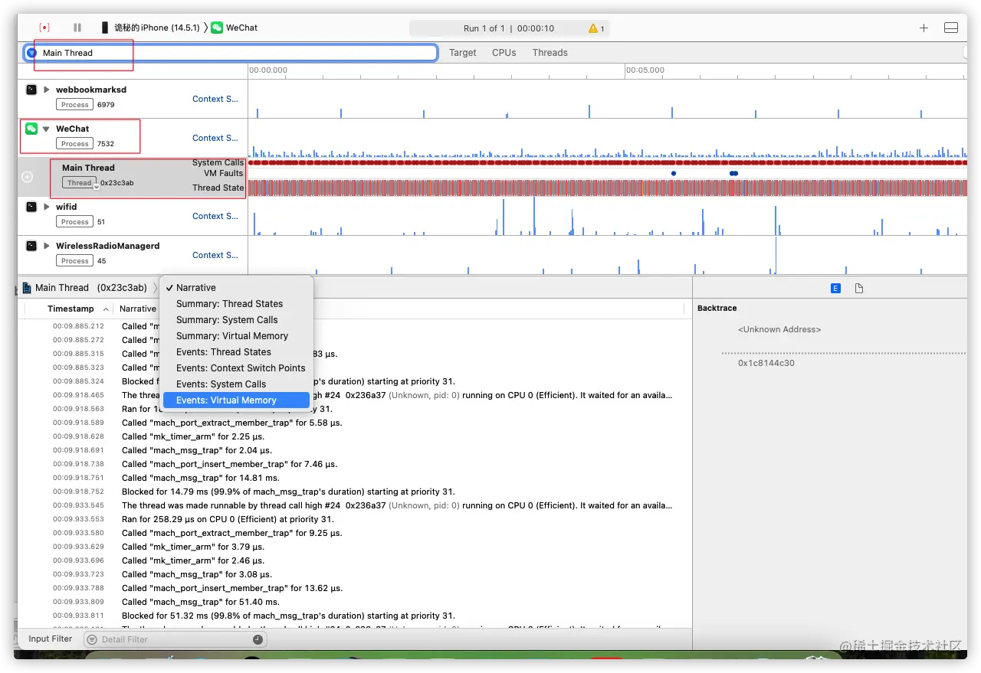Click the Process badge under wifid
The height and width of the screenshot is (673, 981).
point(75,221)
